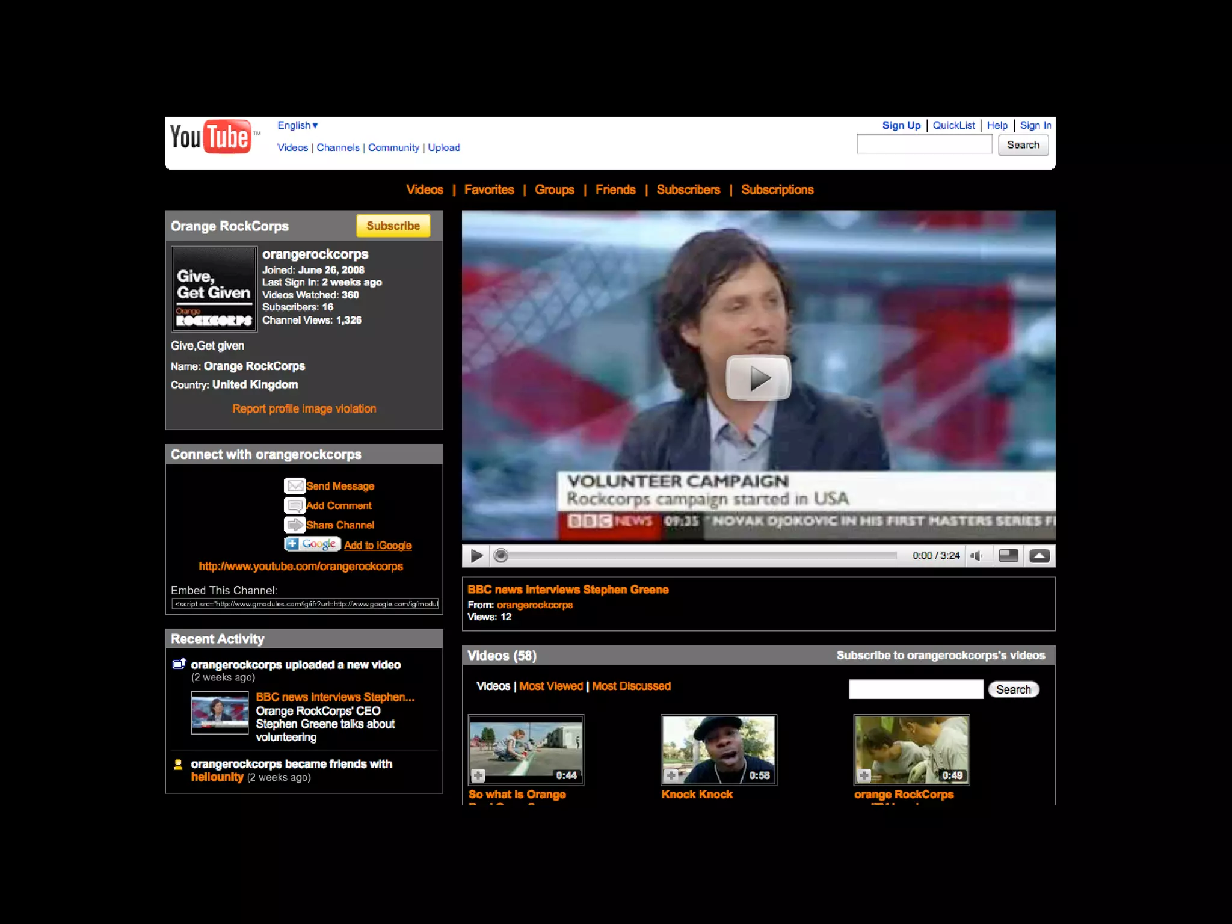Click the Send Message envelope icon
1232x924 pixels.
295,485
